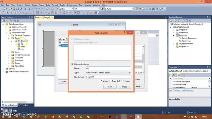This screenshot has height=119, width=212.
Task: Expand Stored Procedures folder node
Action: (9, 55)
